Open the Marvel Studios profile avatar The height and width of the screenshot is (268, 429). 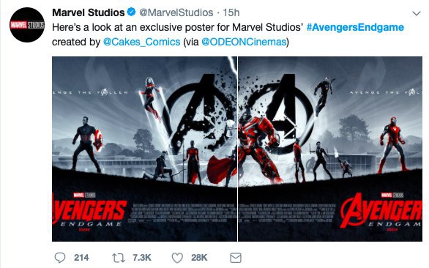coord(27,25)
